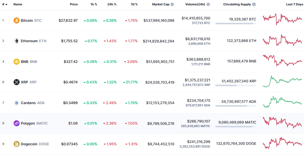Sort by the 24h % column header
Image resolution: width=304 pixels, height=155 pixels.
(112, 4)
